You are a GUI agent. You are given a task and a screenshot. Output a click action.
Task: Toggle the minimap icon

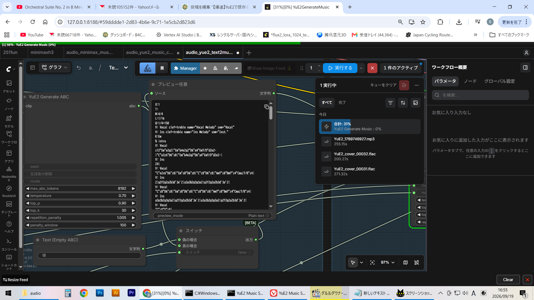(x=406, y=262)
